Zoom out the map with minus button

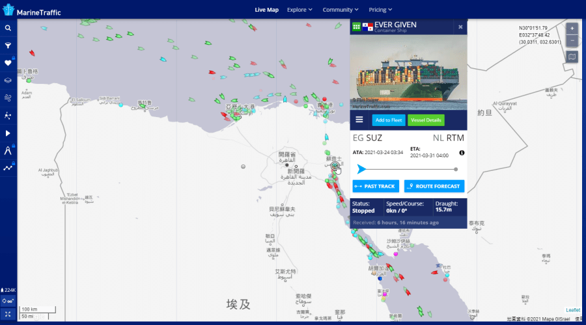[572, 40]
